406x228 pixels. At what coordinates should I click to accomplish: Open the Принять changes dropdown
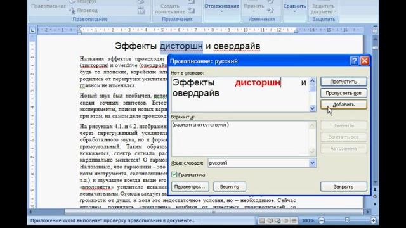[x=254, y=8]
